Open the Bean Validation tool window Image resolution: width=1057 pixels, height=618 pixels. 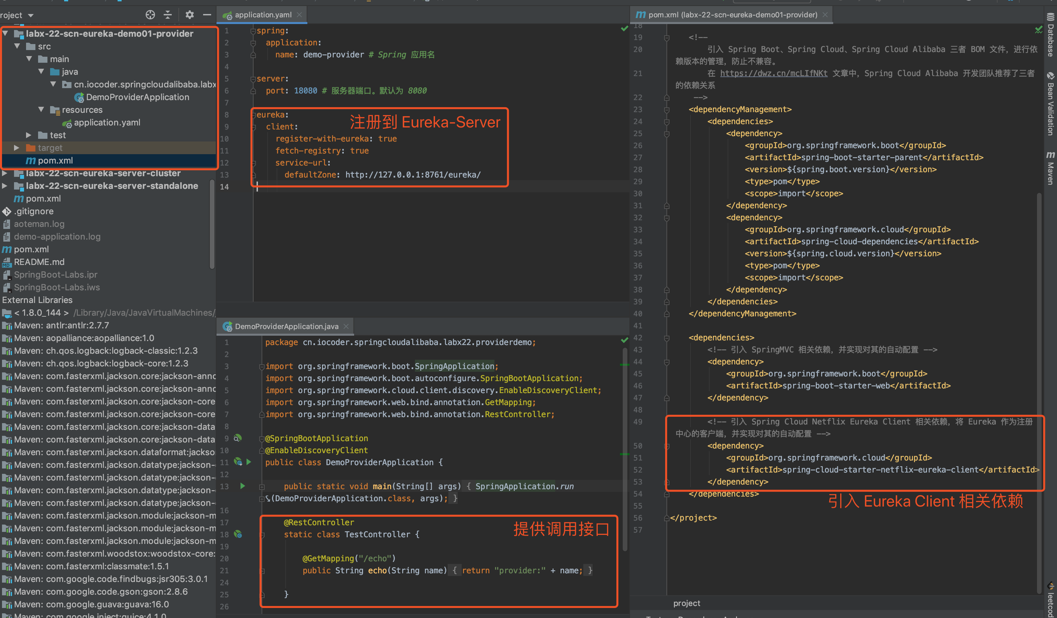[1051, 111]
